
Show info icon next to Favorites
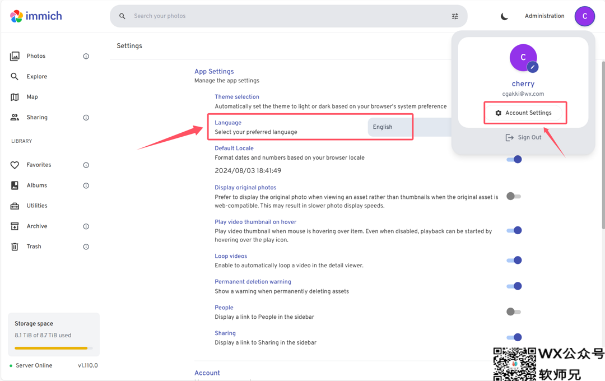[86, 165]
